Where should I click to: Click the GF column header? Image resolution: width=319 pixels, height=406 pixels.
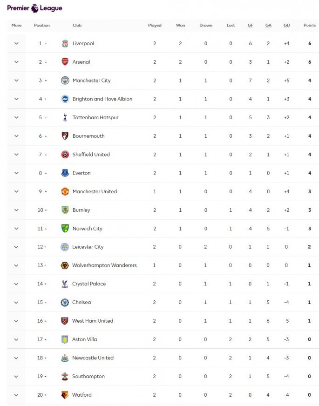(x=251, y=26)
